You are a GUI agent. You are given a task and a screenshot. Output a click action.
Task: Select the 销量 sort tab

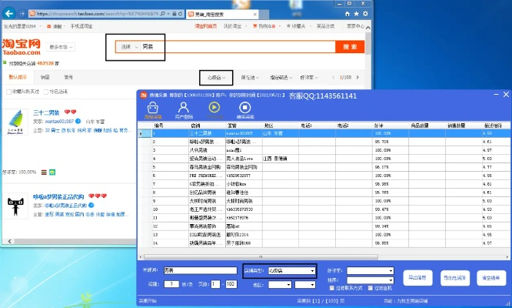coord(45,77)
